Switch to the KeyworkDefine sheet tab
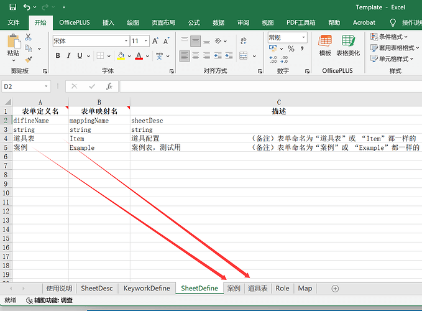422x311 pixels. 147,289
